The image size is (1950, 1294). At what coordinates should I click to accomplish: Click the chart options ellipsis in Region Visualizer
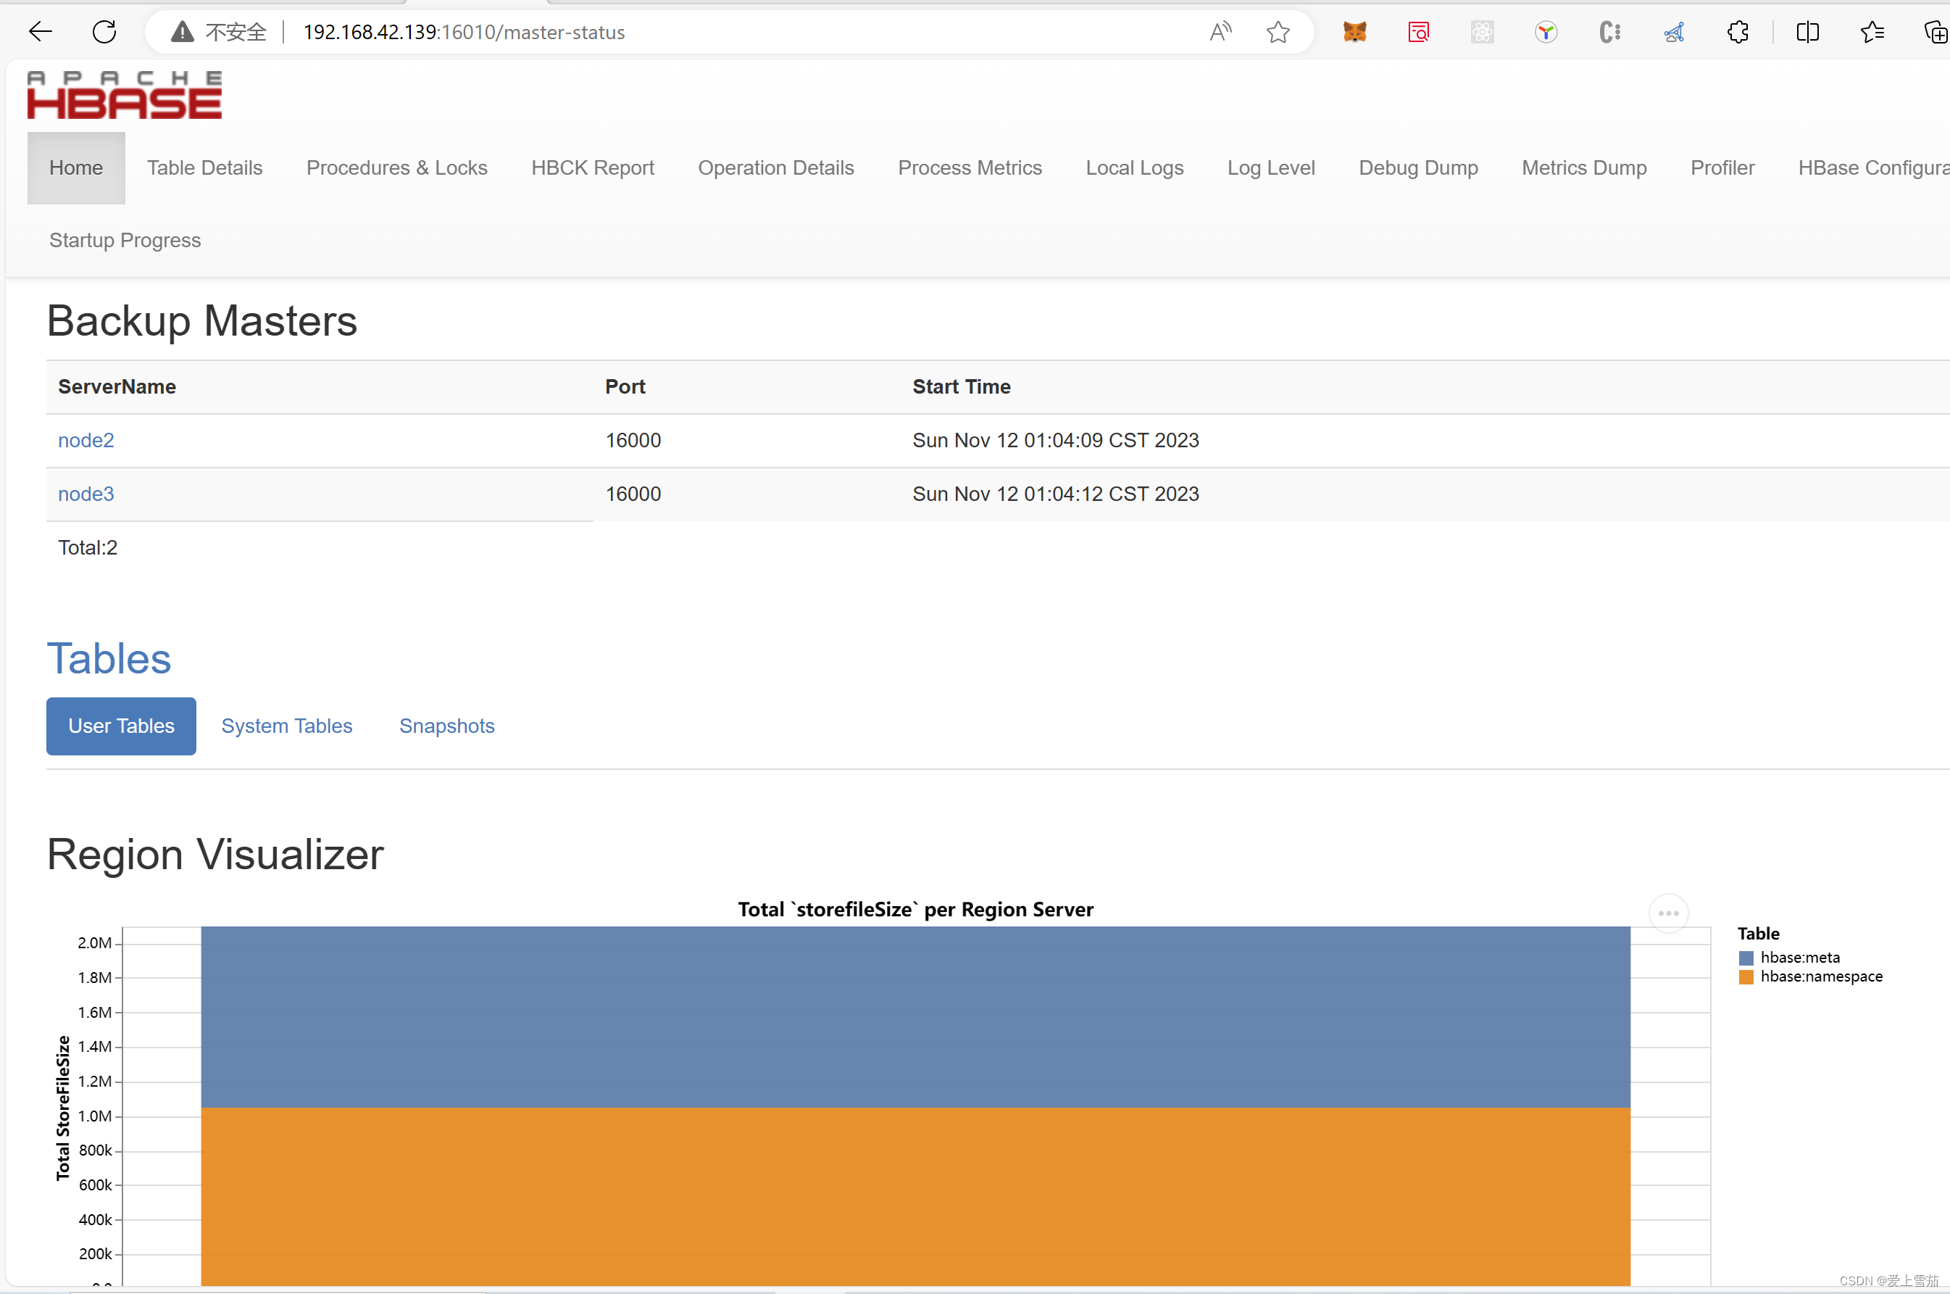coord(1668,913)
